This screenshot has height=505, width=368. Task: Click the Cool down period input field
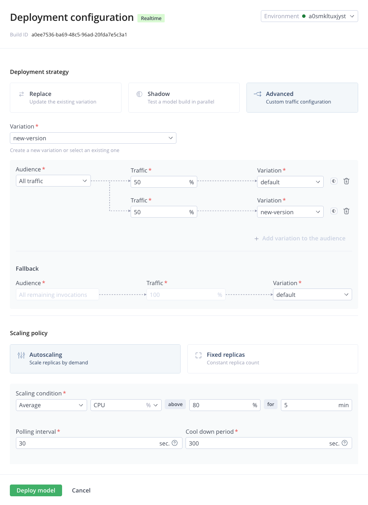click(257, 443)
